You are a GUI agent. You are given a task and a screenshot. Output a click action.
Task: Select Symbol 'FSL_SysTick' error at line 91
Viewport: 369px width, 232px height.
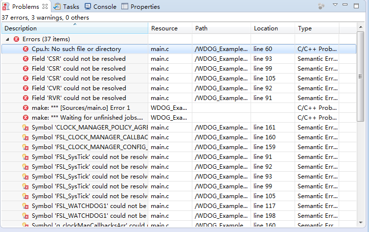[x=179, y=157]
